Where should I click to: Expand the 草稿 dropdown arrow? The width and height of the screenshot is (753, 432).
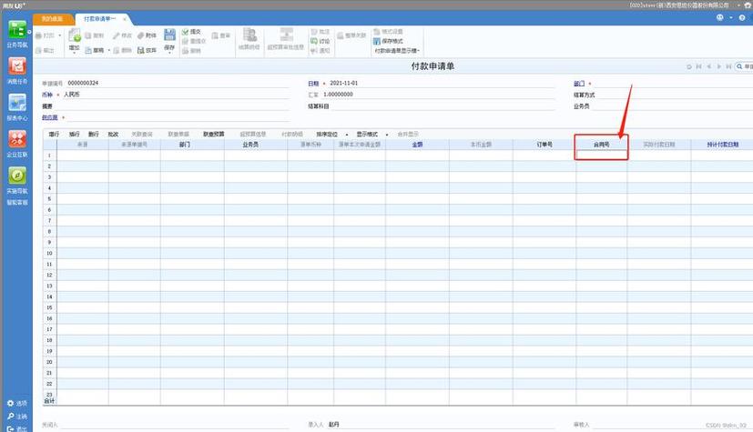coord(109,50)
